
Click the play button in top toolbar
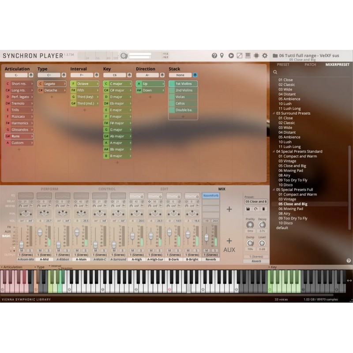coord(231,56)
